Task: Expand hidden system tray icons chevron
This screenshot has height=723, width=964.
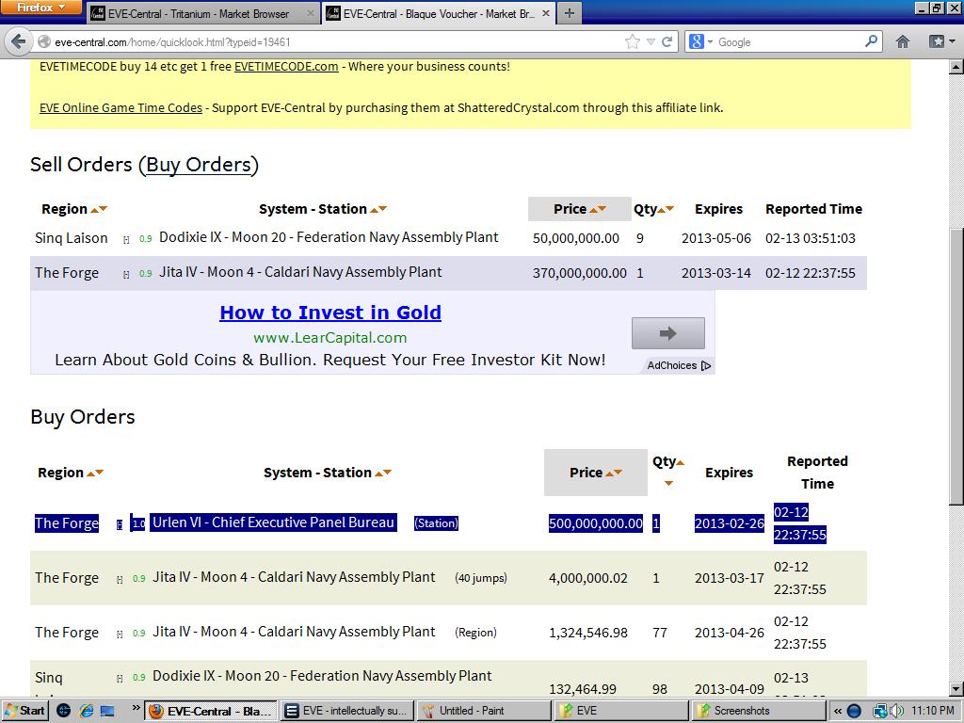Action: [x=837, y=712]
